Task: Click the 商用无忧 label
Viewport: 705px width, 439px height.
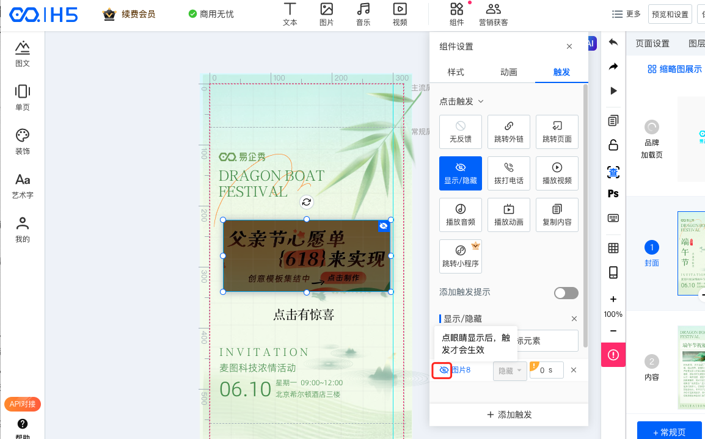Action: coord(211,14)
